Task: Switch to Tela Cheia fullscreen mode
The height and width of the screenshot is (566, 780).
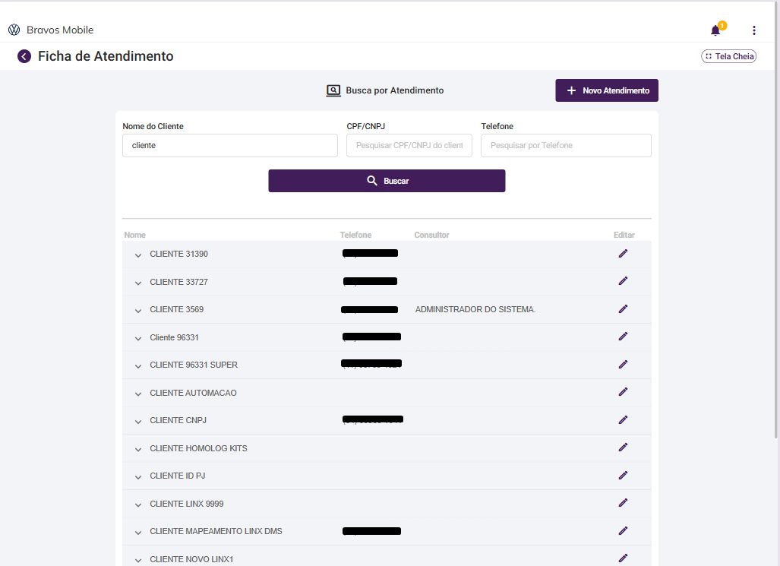Action: [728, 56]
